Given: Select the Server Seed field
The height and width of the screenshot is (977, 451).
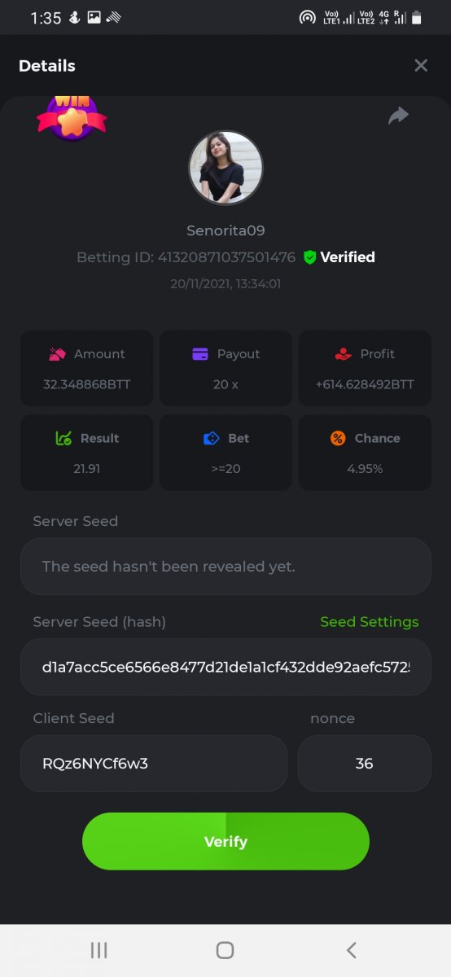Looking at the screenshot, I should 225,566.
